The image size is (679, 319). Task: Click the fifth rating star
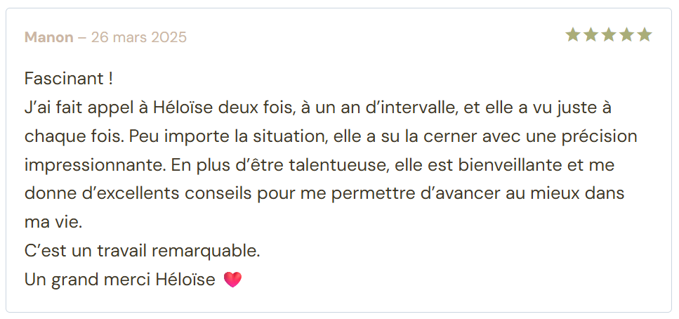(x=645, y=35)
